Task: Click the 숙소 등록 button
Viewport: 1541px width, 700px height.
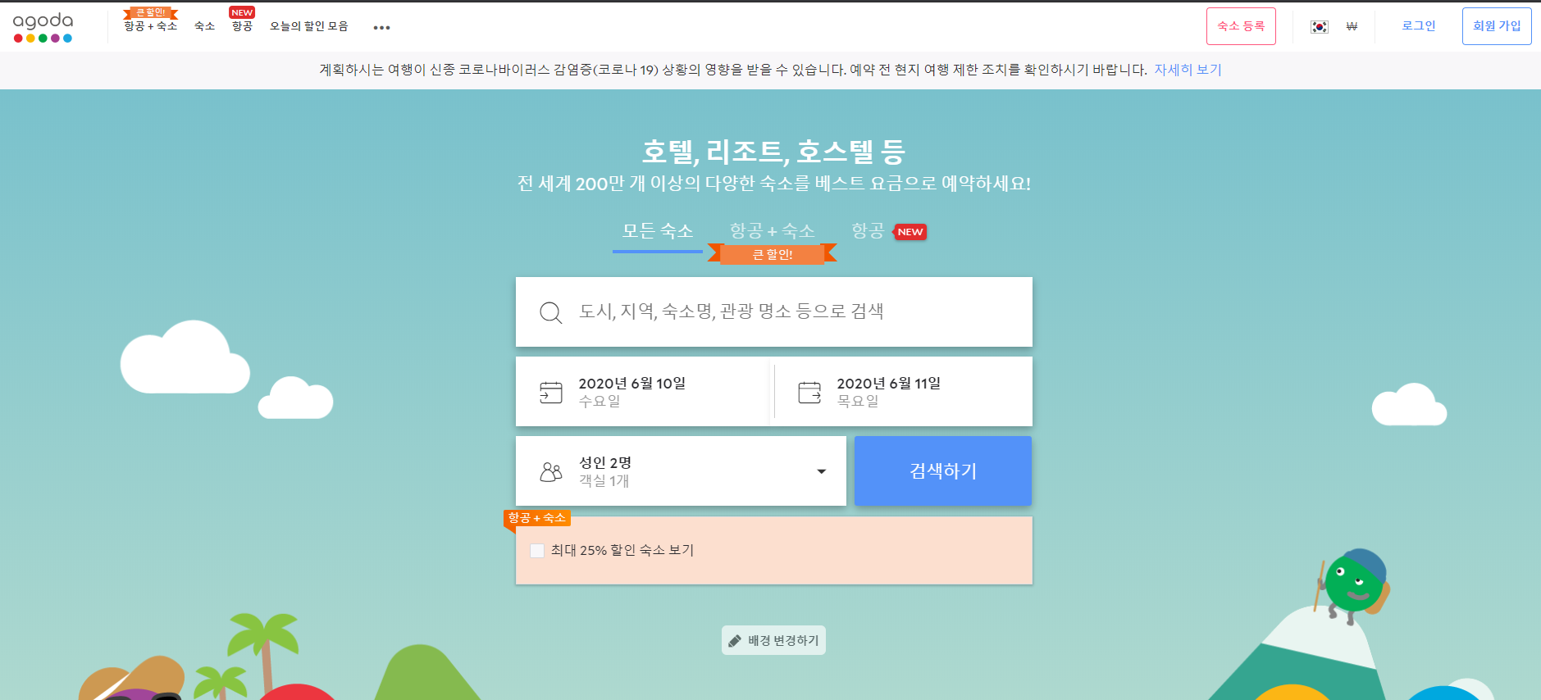Action: click(1241, 26)
